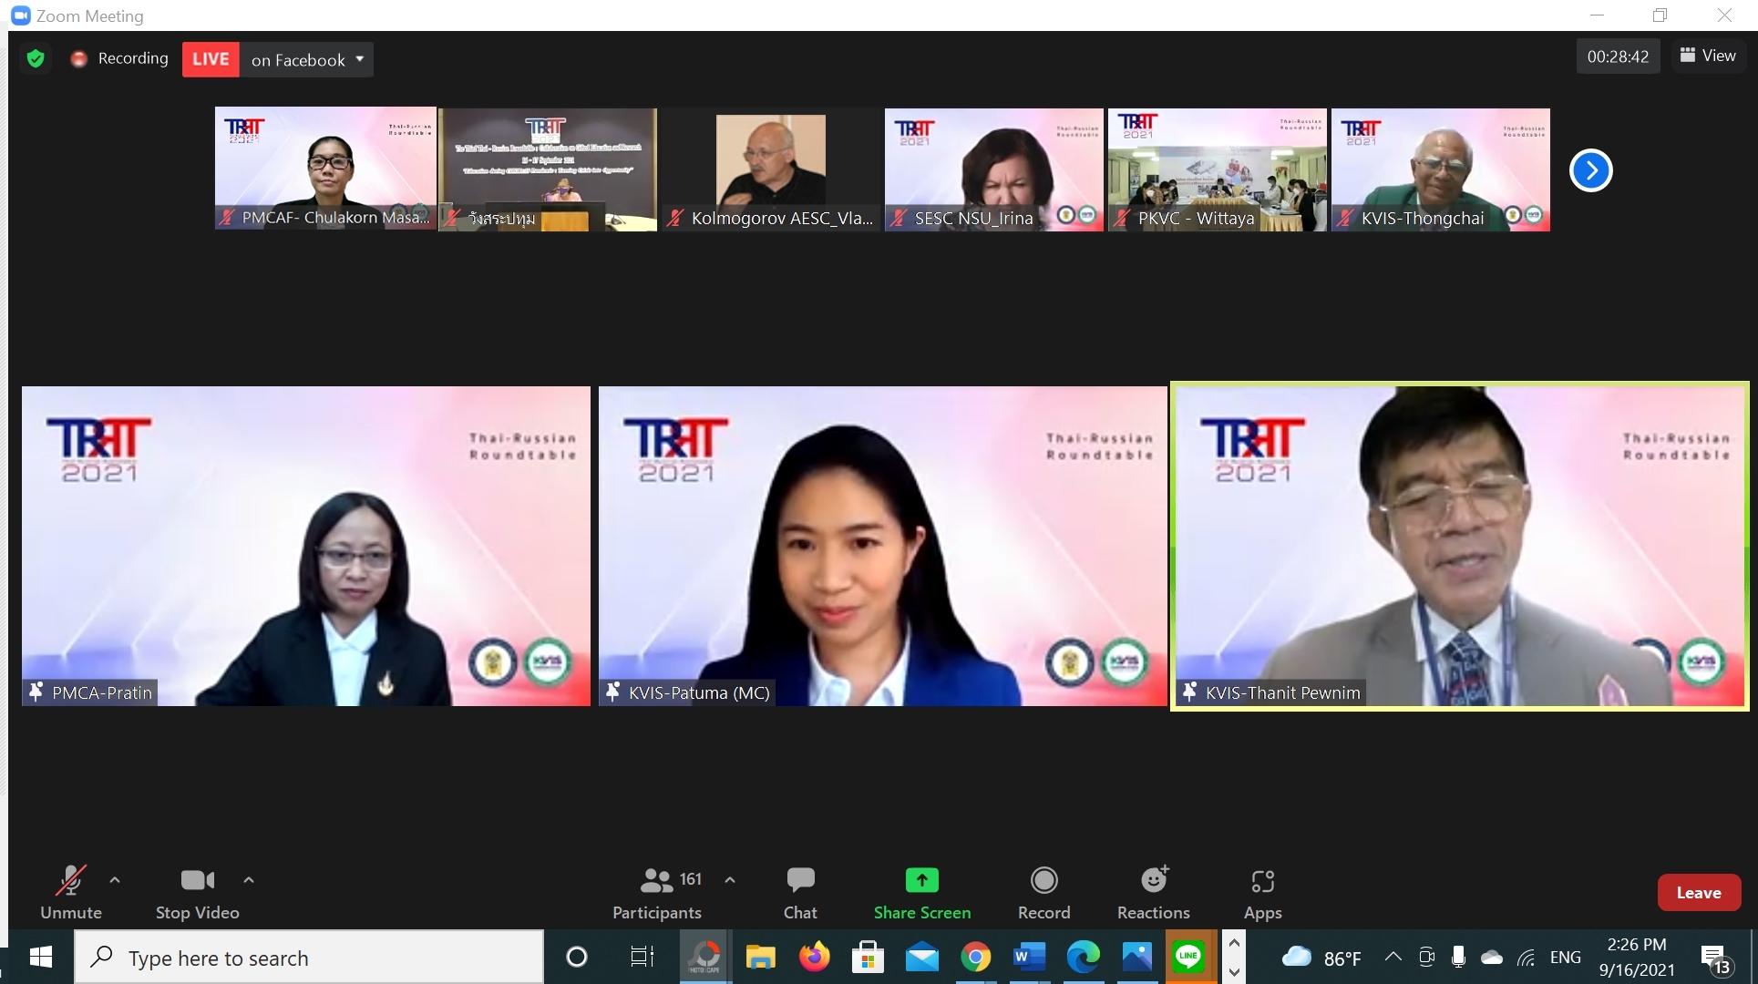Click the pin icon beside KVIS-Thanit Pewnim
This screenshot has width=1758, height=984.
[1190, 692]
